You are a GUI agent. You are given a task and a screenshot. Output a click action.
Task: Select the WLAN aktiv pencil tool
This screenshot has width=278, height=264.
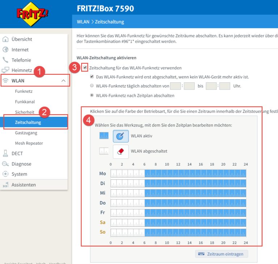pyautogui.click(x=121, y=136)
